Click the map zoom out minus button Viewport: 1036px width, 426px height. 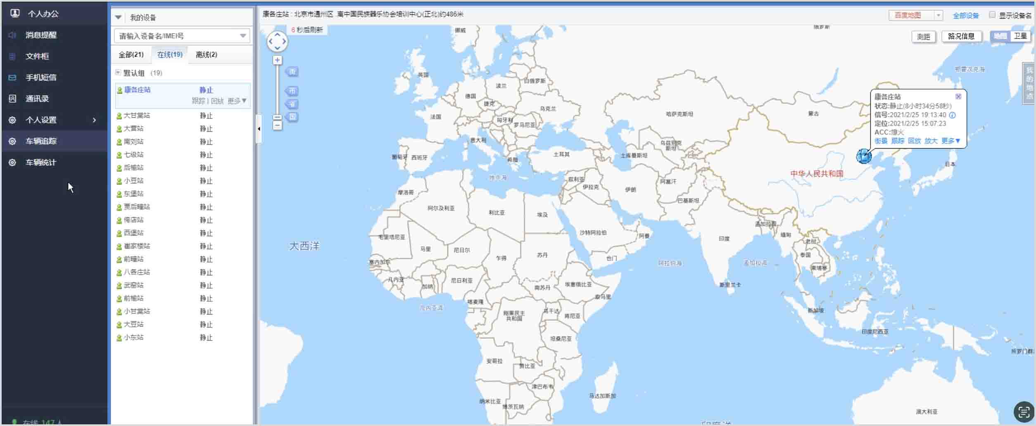click(x=277, y=125)
